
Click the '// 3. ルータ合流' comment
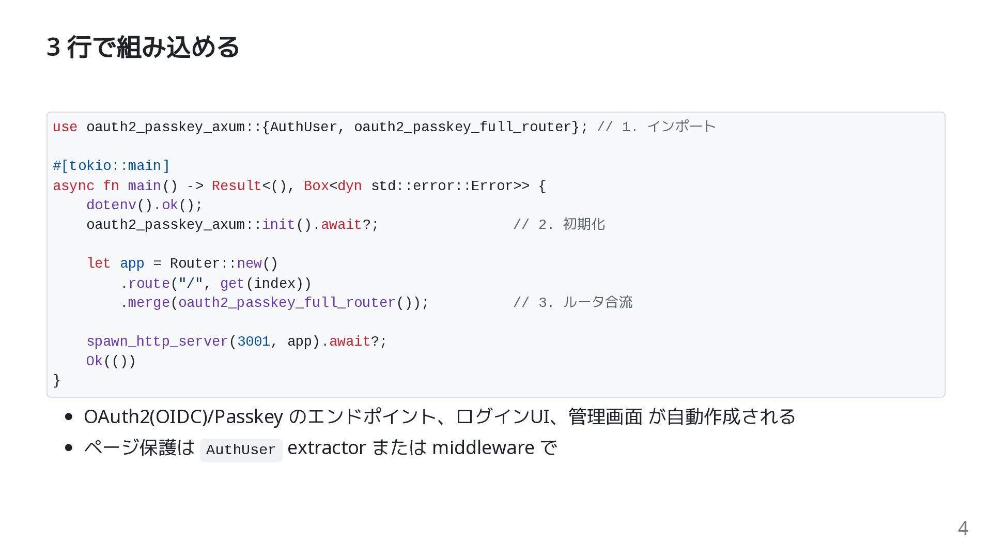coord(572,303)
